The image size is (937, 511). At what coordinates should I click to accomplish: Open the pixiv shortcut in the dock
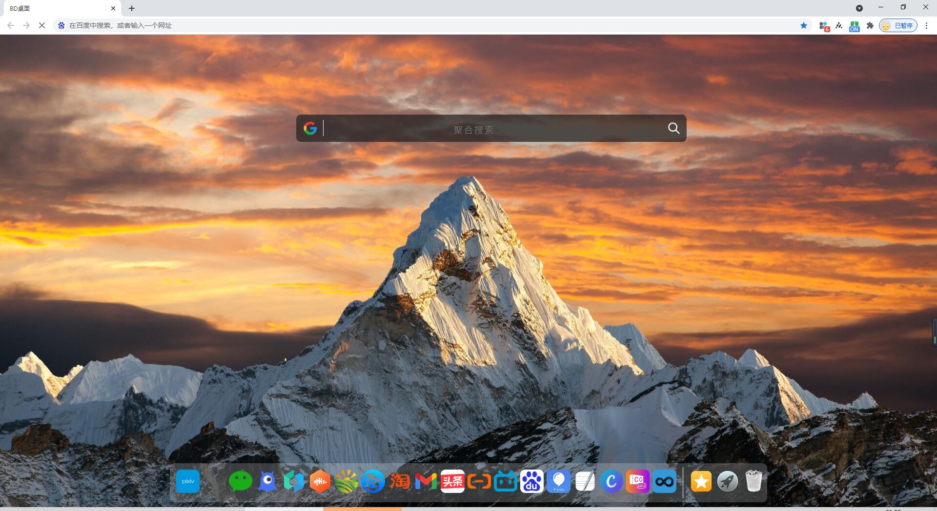tap(188, 481)
